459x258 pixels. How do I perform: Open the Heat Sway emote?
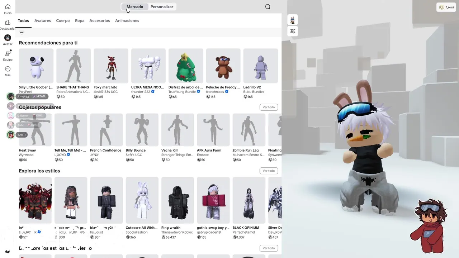pos(35,130)
